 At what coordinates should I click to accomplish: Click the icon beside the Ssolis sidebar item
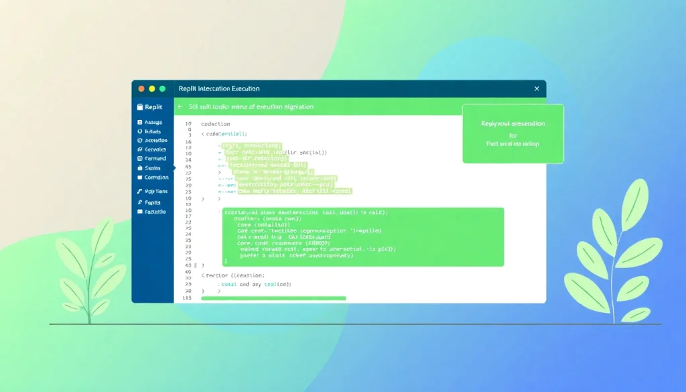pyautogui.click(x=140, y=168)
